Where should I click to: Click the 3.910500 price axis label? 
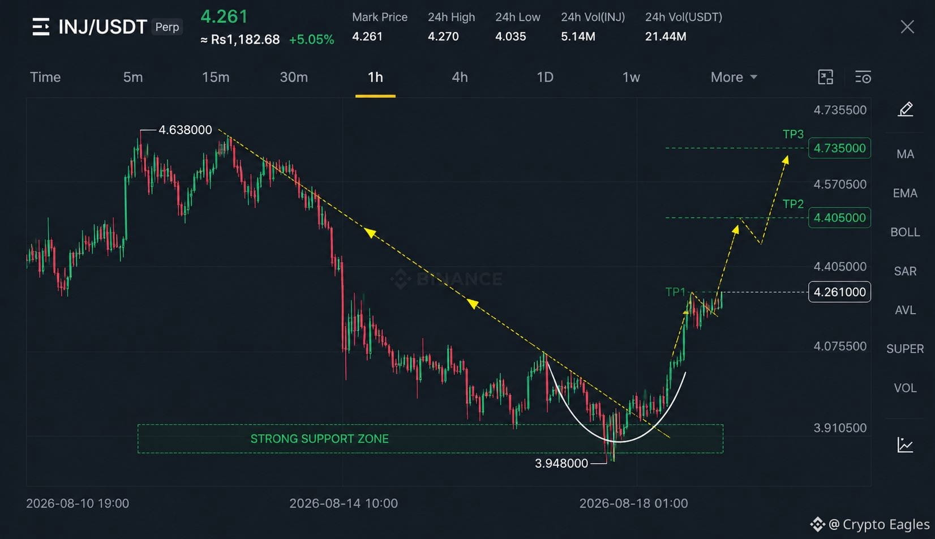[x=840, y=428]
